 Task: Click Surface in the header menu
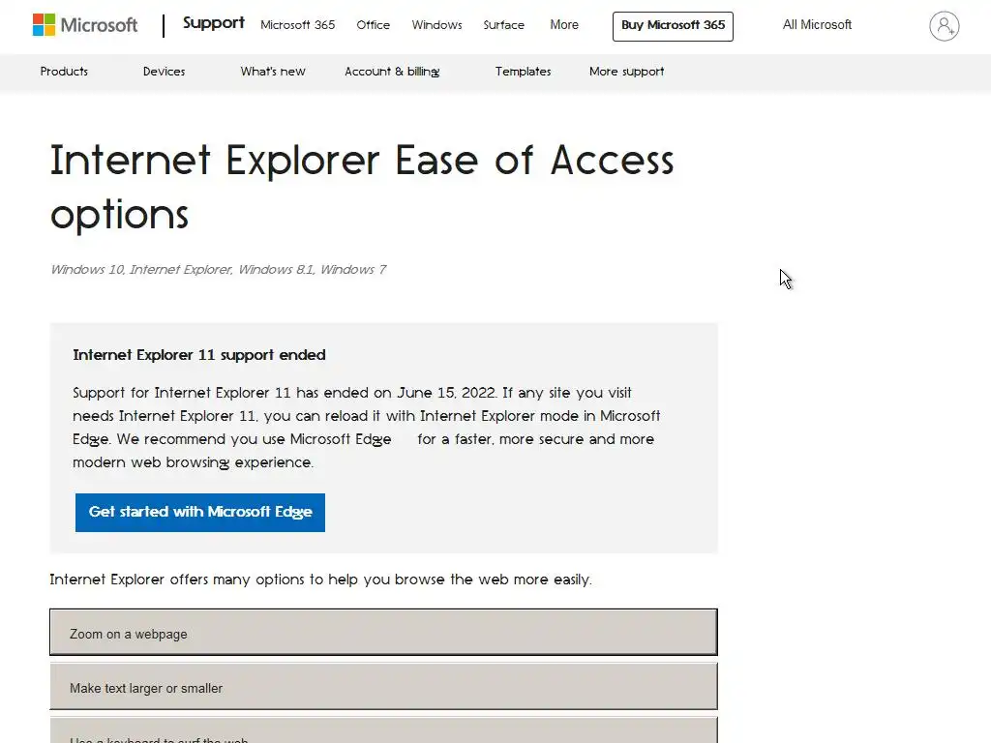pyautogui.click(x=503, y=25)
